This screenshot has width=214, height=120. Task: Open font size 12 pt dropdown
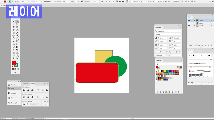[166, 38]
